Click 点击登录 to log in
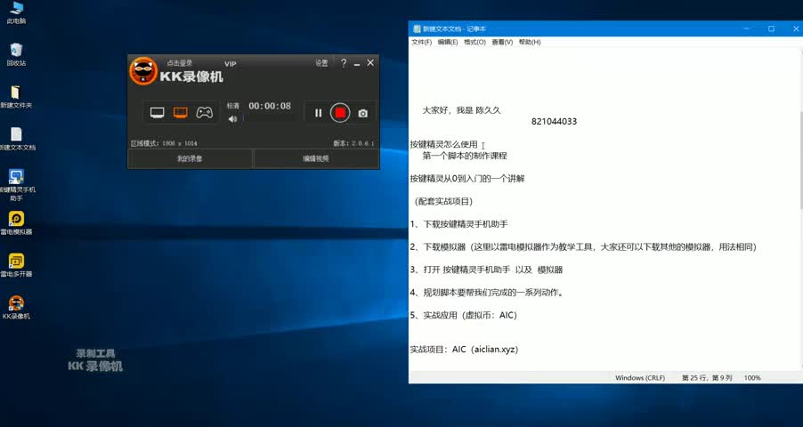The height and width of the screenshot is (427, 803). [x=179, y=63]
